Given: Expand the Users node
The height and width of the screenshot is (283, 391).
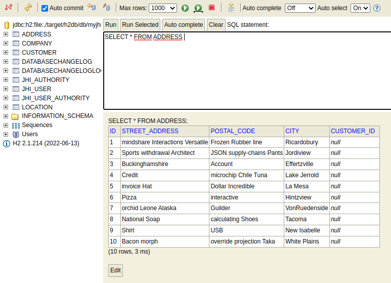Looking at the screenshot, I should point(6,135).
